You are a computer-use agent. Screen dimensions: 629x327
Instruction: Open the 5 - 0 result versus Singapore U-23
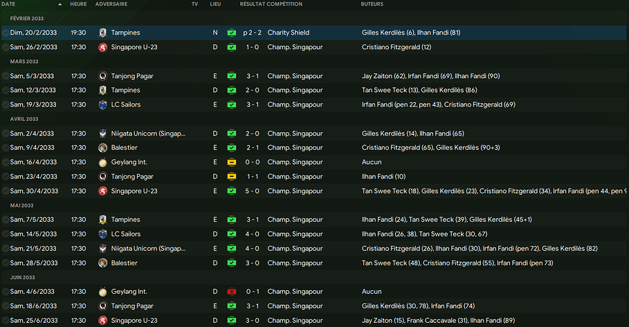click(252, 191)
